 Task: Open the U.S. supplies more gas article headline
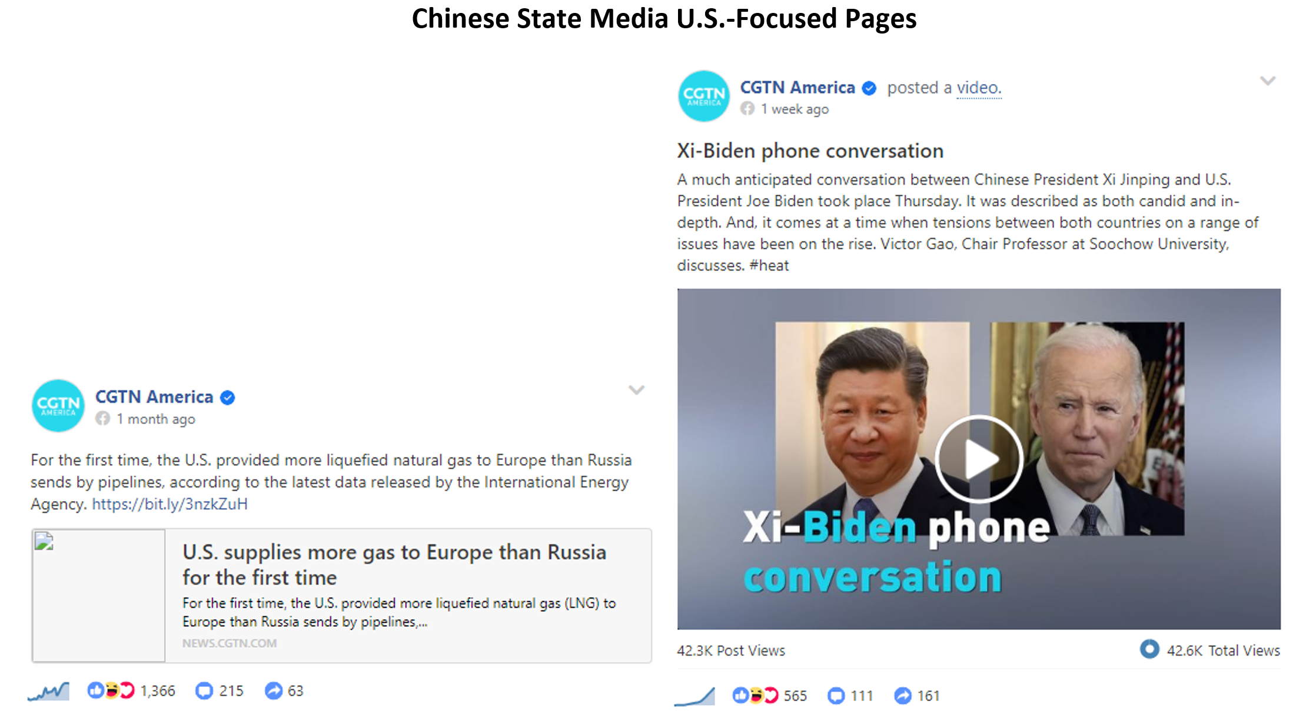click(x=394, y=565)
